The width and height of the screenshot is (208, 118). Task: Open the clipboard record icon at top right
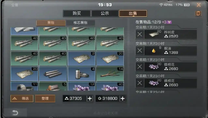[198, 13]
